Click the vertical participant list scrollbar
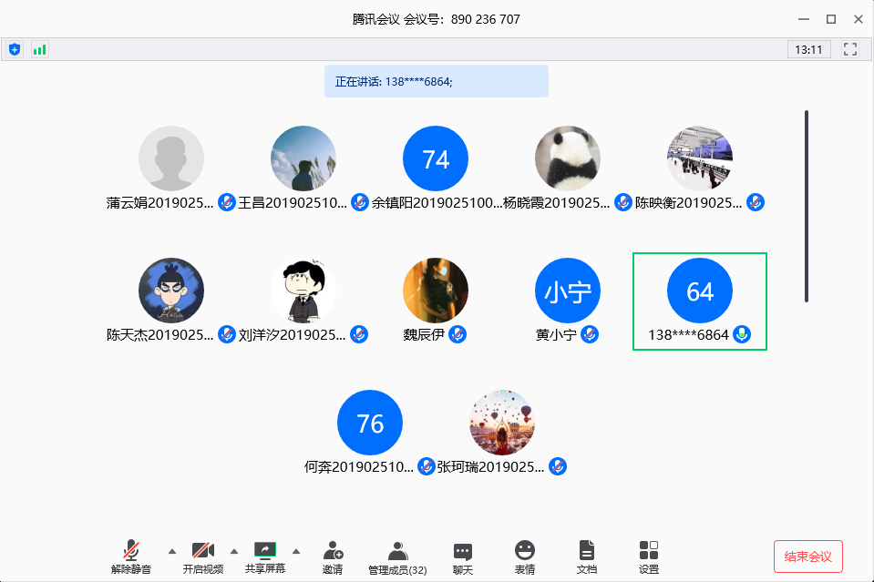Viewport: 874px width, 582px height. [807, 206]
